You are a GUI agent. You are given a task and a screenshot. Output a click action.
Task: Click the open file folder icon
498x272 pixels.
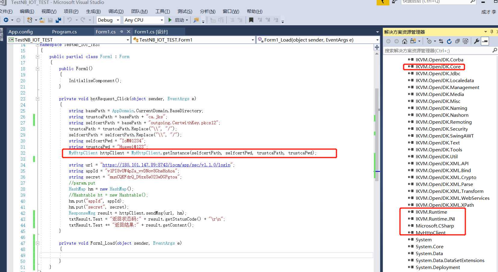tap(42, 20)
